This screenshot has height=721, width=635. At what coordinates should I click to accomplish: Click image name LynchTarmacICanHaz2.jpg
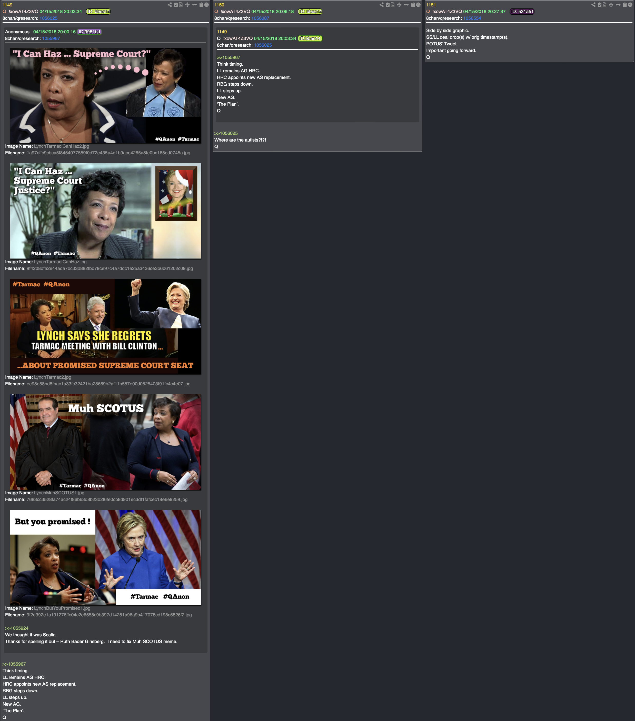(x=62, y=146)
